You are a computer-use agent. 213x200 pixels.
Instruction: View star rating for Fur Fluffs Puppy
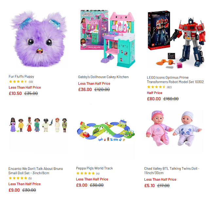18,82
